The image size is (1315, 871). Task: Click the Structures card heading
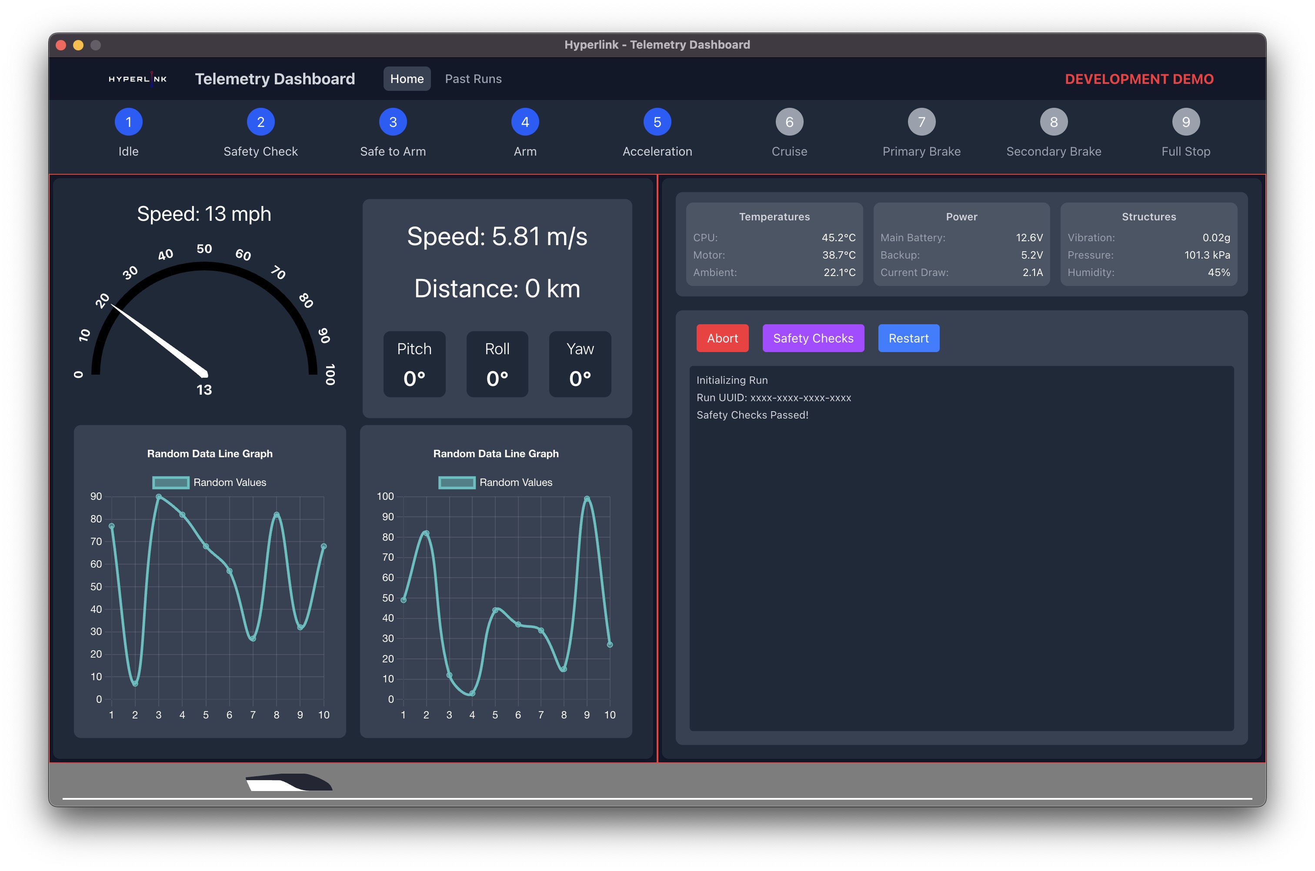pyautogui.click(x=1149, y=216)
